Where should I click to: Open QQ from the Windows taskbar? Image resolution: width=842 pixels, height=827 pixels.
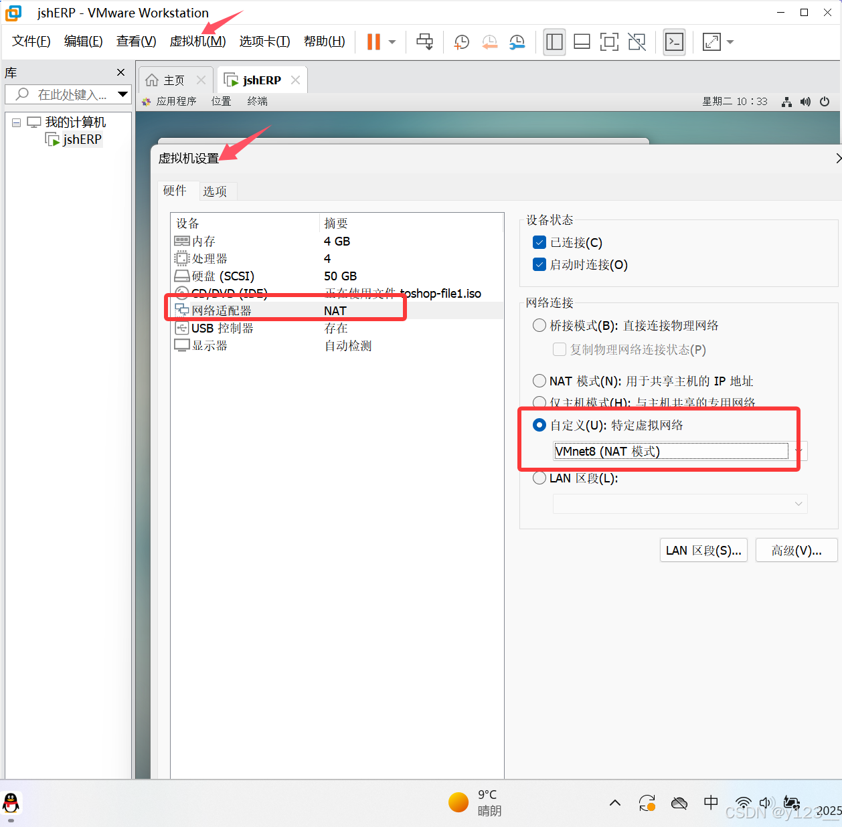[x=11, y=803]
